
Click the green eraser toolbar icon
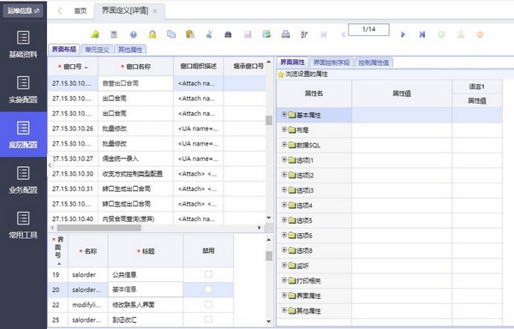[95, 34]
